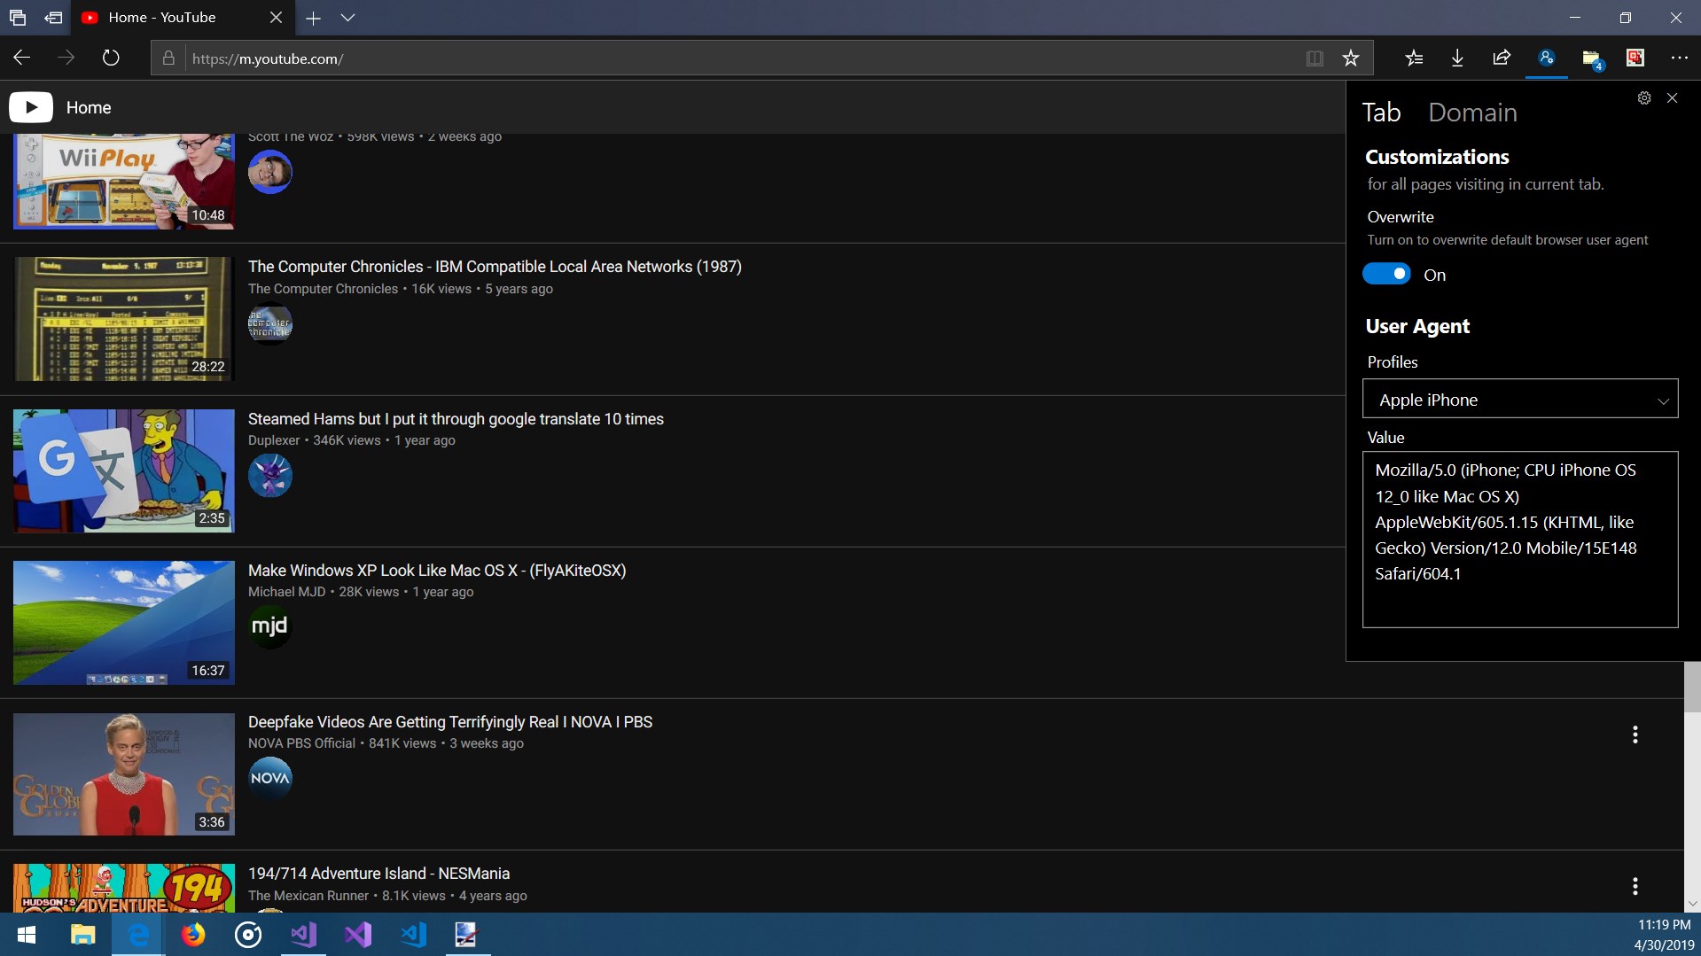1701x956 pixels.
Task: Go forward to the next page
Action: (66, 58)
